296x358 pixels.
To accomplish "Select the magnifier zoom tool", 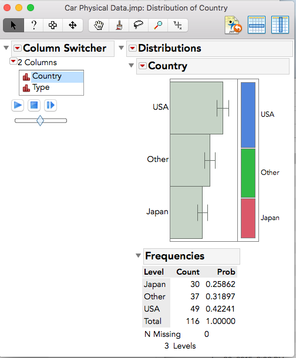I will (158, 25).
